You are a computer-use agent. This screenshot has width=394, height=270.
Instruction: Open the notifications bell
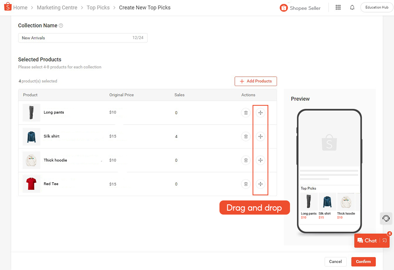click(x=352, y=7)
